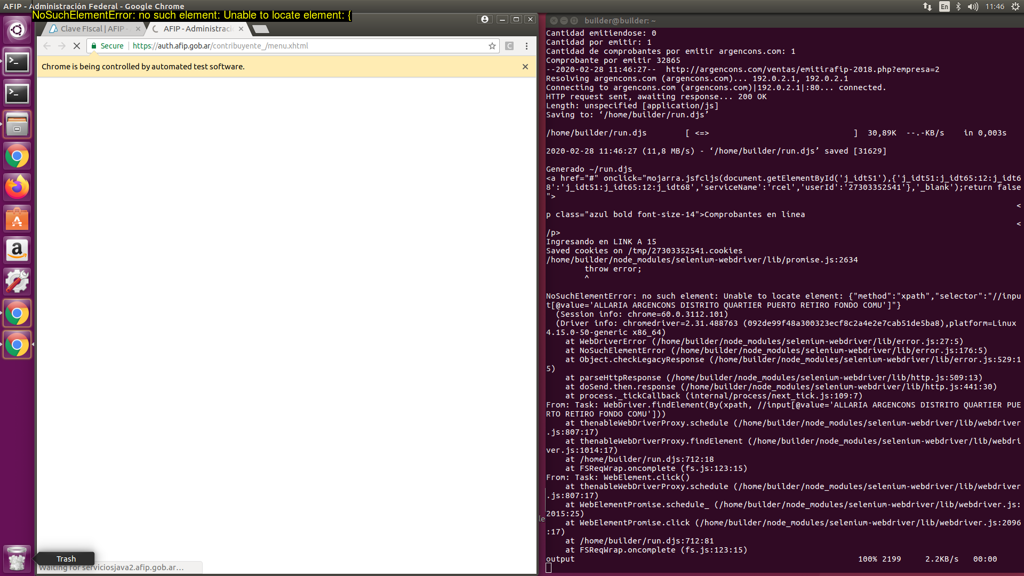Image resolution: width=1024 pixels, height=576 pixels.
Task: Click 'HTTP request sent, awaiting response' line
Action: pos(656,97)
